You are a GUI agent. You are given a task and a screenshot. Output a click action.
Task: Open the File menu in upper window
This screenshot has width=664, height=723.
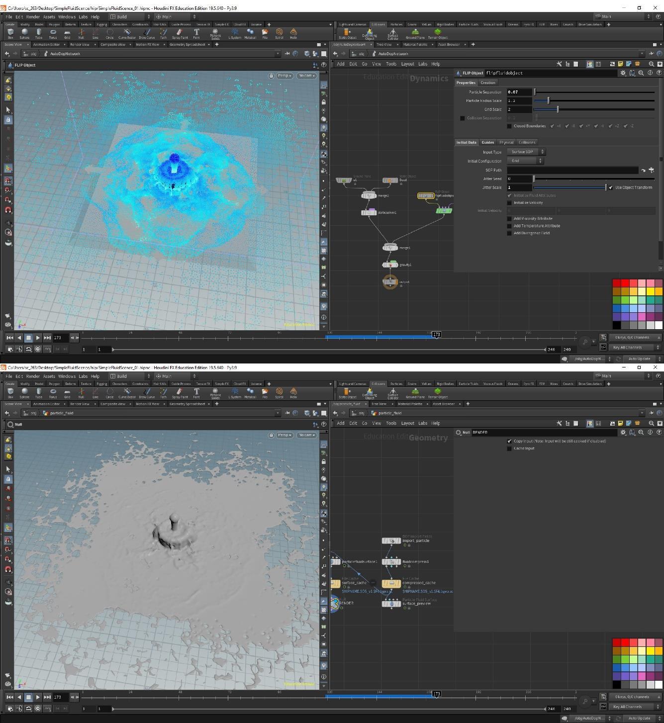tap(9, 17)
